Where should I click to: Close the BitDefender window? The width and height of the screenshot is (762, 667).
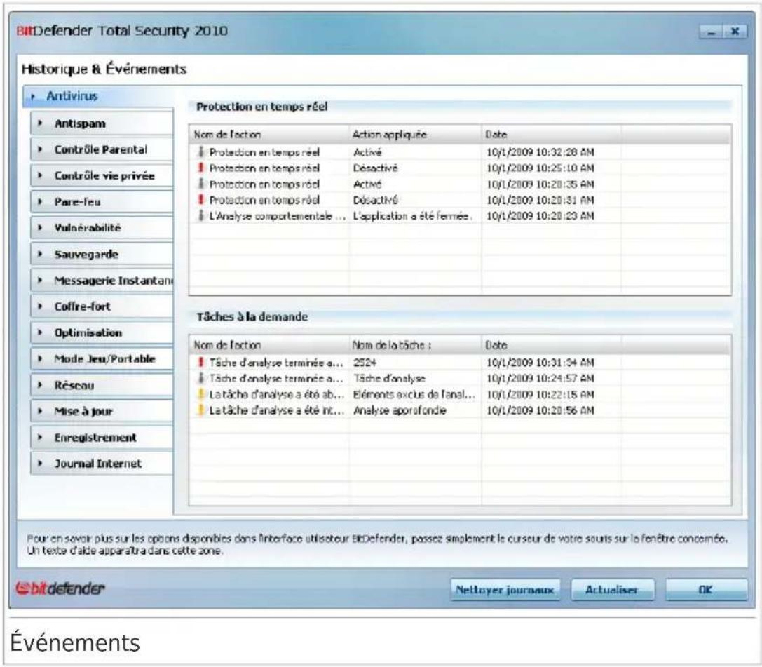pyautogui.click(x=735, y=32)
